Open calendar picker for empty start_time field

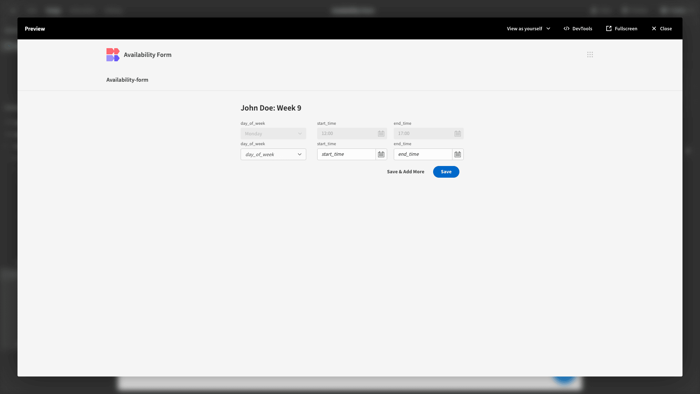[381, 154]
